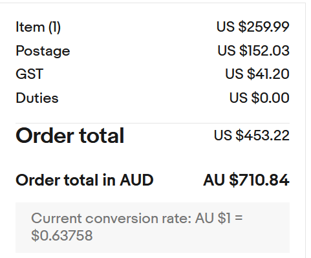Image resolution: width=311 pixels, height=258 pixels.
Task: Click the right border of summary card
Action: pos(305,131)
